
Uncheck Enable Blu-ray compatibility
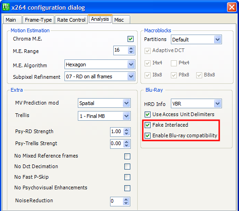point(147,135)
